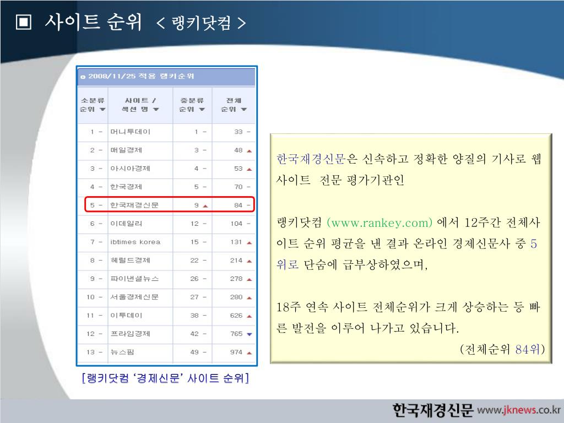
Task: Select 뉴스핌 site name
Action: click(x=122, y=352)
